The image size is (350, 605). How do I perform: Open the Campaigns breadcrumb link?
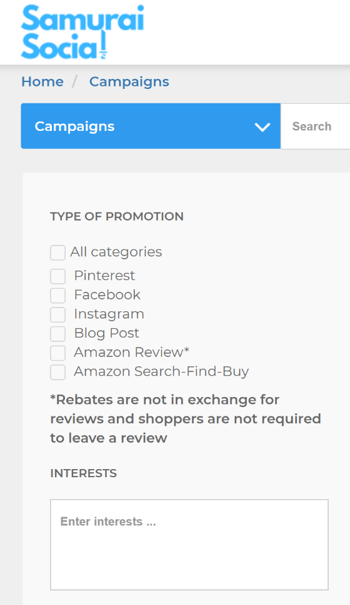[129, 82]
